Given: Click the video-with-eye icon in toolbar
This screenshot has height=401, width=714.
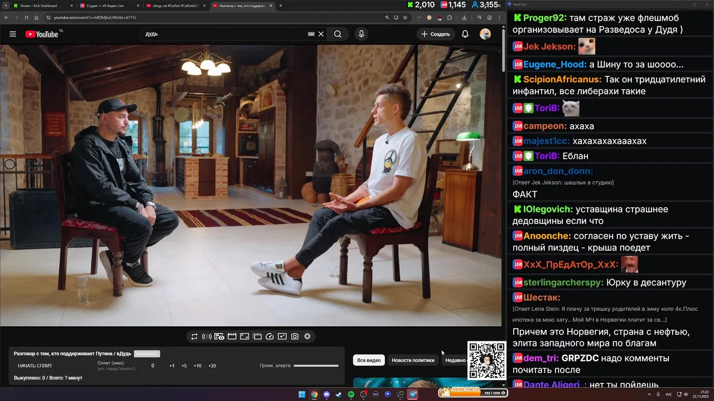Looking at the screenshot, I should pos(219,336).
